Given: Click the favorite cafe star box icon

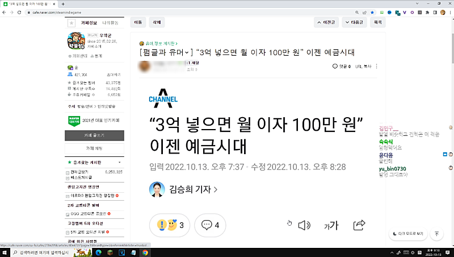Looking at the screenshot, I should pos(72,23).
